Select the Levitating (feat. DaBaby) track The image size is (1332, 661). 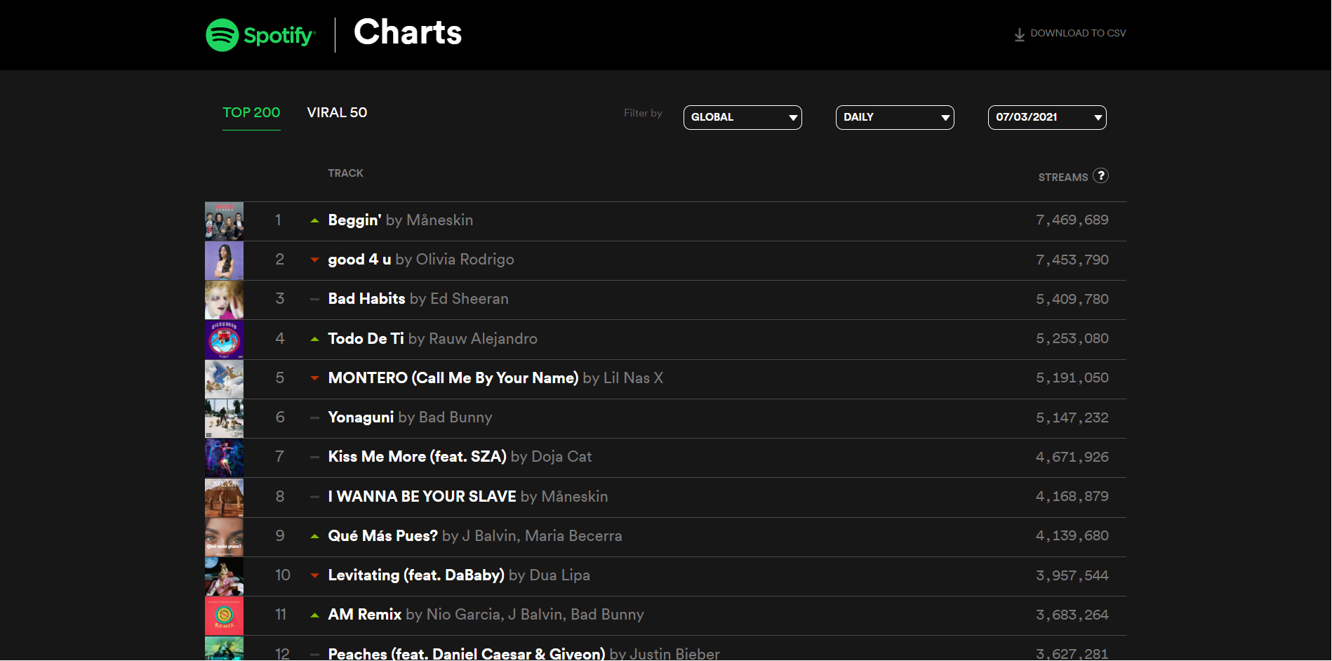click(x=416, y=575)
